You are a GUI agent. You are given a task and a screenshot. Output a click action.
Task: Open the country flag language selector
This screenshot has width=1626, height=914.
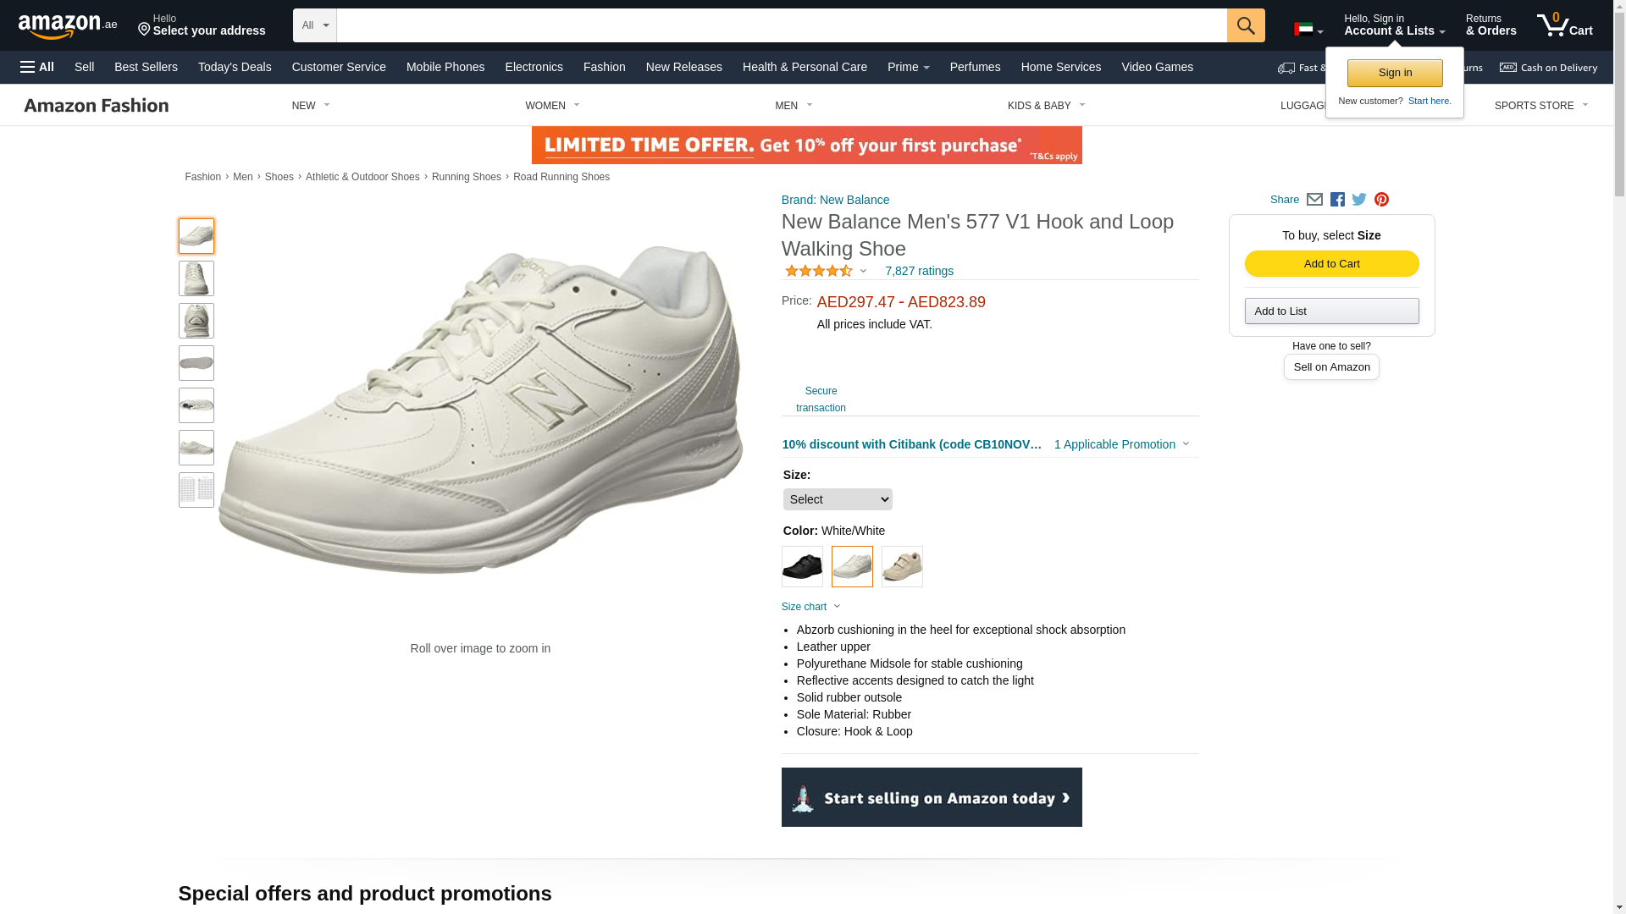click(1308, 30)
